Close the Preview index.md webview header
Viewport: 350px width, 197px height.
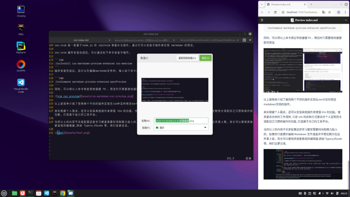(346, 20)
